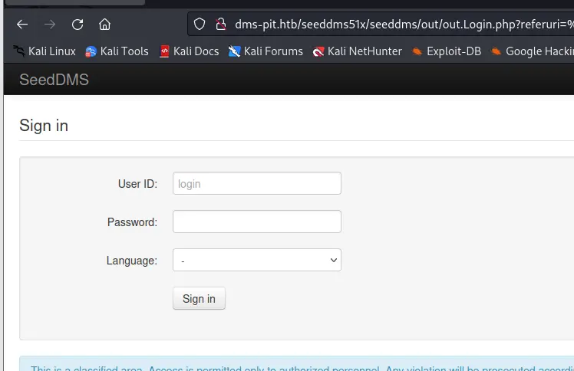Viewport: 574px width, 371px height.
Task: Open the Kali Docs bookmark
Action: tap(190, 51)
